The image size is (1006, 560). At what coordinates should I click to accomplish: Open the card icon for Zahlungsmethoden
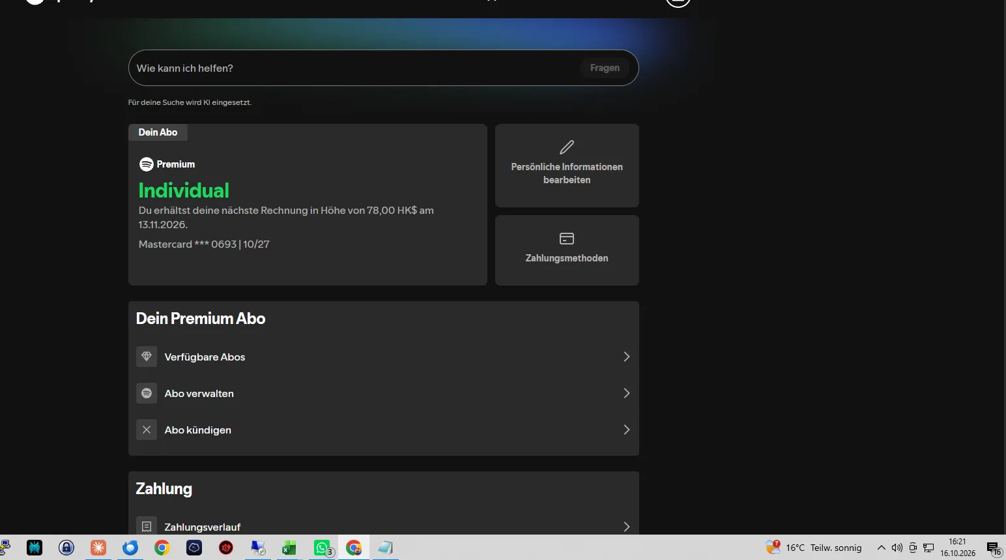[567, 239]
